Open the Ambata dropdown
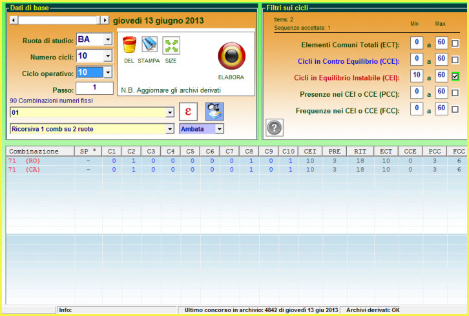This screenshot has height=316, width=469. pos(220,129)
